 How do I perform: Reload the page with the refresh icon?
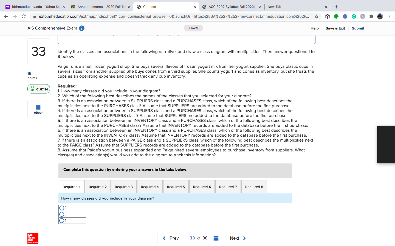coord(24,16)
